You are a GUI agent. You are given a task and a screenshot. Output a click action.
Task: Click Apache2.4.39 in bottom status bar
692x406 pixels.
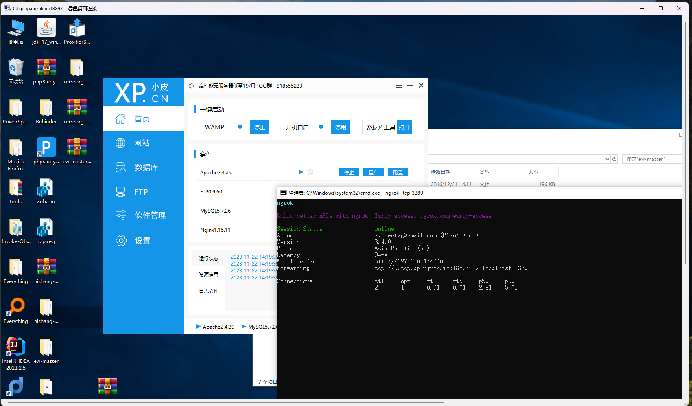tap(215, 327)
